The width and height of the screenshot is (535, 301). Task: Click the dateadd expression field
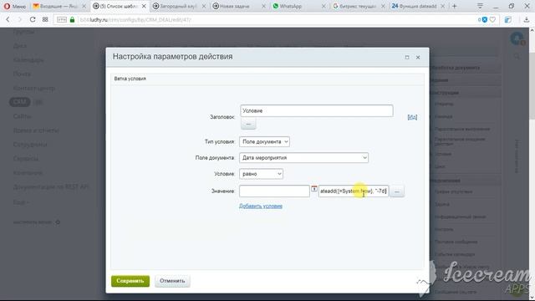354,191
